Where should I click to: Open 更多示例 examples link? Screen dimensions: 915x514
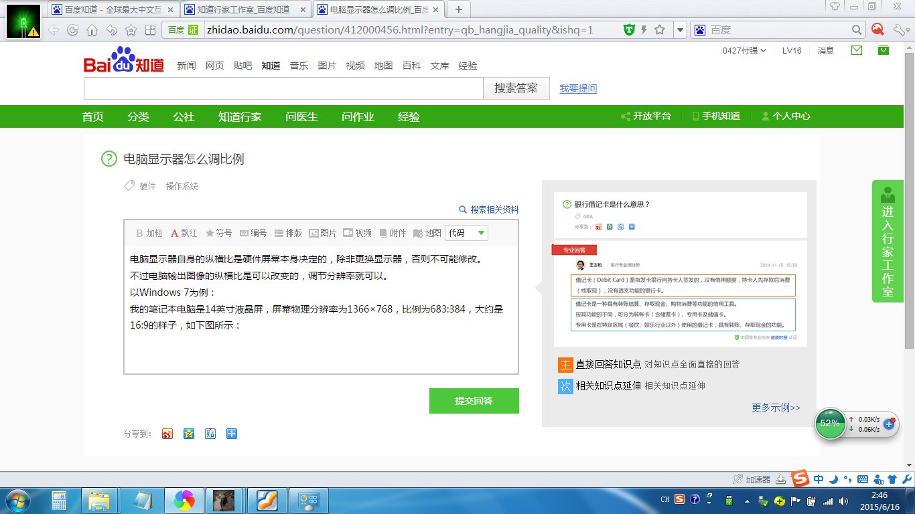coord(775,408)
